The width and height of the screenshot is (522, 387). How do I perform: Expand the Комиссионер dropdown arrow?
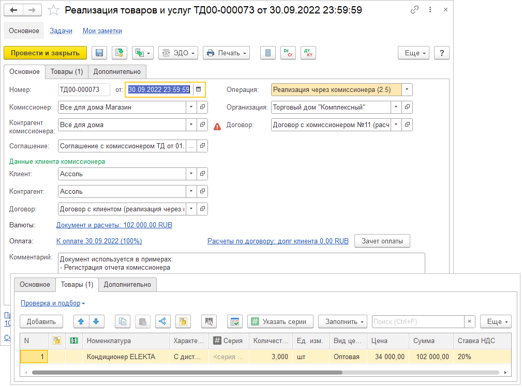191,107
